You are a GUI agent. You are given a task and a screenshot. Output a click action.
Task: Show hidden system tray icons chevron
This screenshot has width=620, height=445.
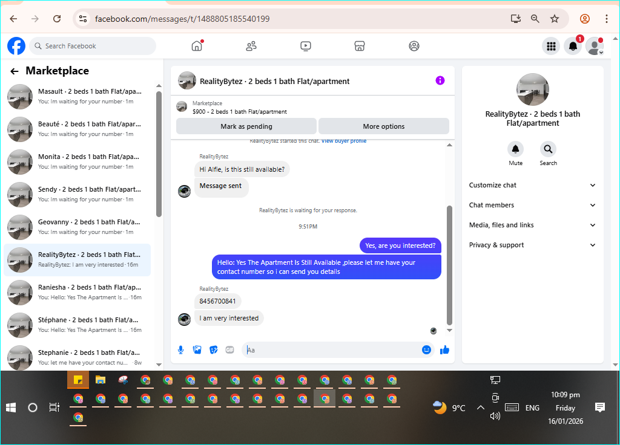point(480,408)
